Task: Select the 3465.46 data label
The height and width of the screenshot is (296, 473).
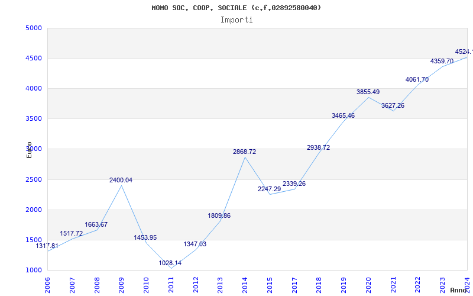Action: point(344,115)
